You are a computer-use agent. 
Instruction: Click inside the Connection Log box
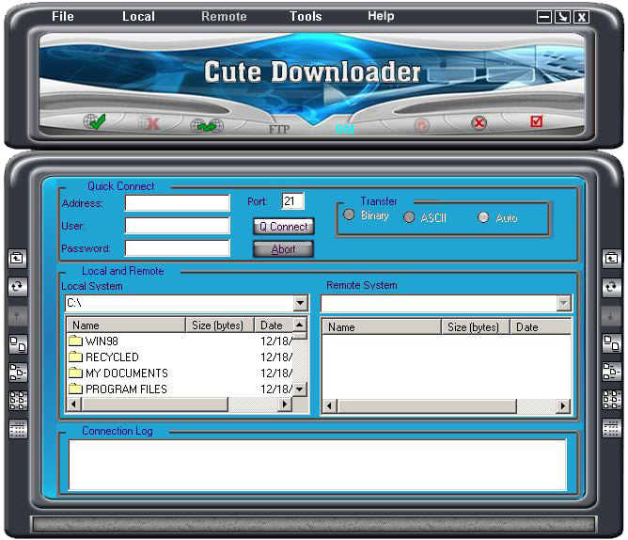[317, 464]
